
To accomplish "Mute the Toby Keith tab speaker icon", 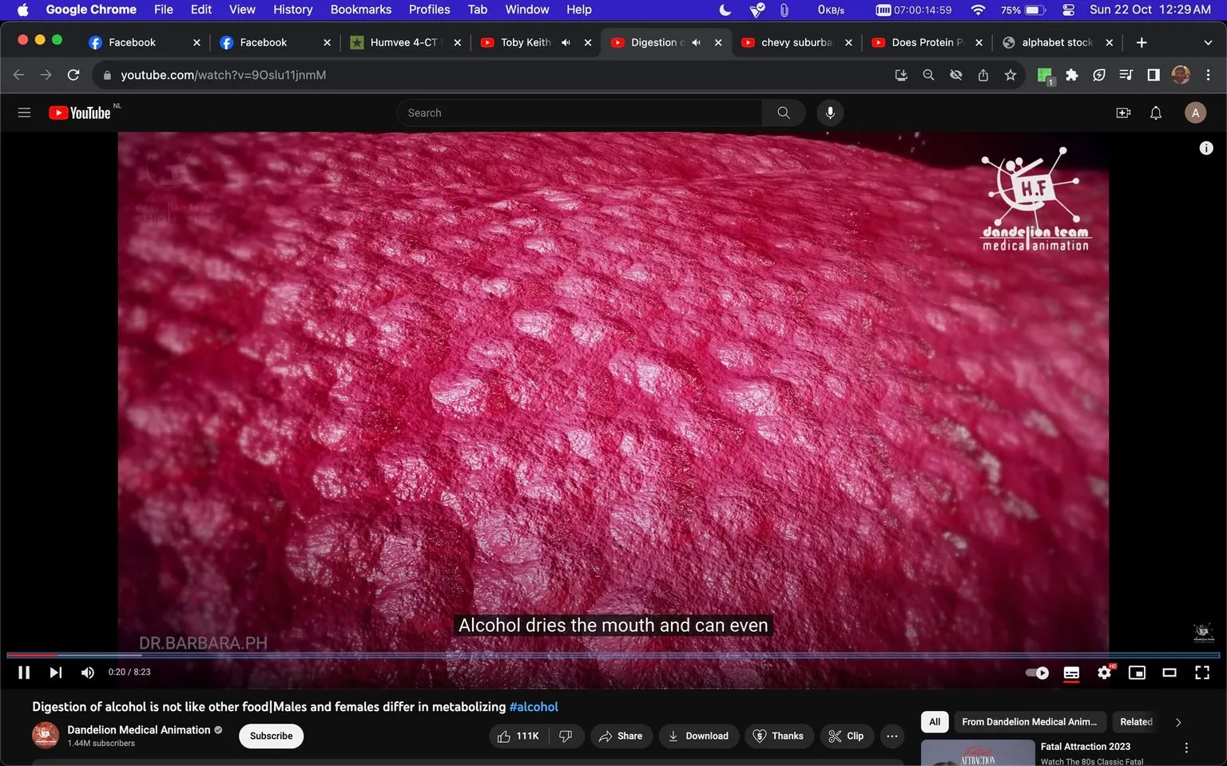I will pos(566,42).
